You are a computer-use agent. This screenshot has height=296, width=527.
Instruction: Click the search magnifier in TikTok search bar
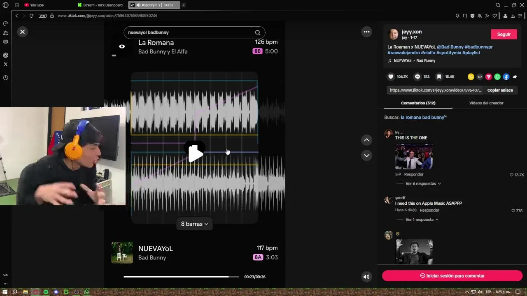tap(258, 32)
